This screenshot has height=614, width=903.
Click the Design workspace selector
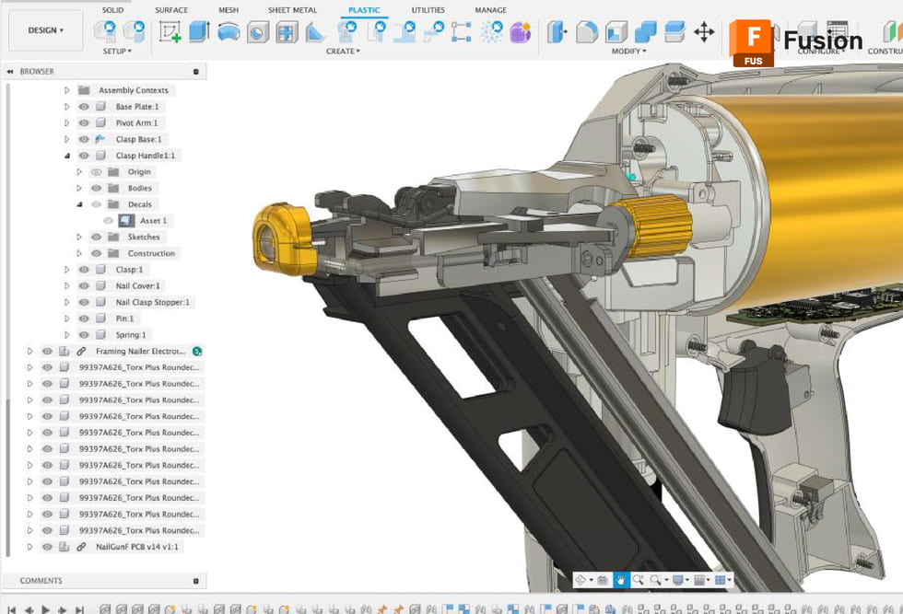click(x=44, y=29)
